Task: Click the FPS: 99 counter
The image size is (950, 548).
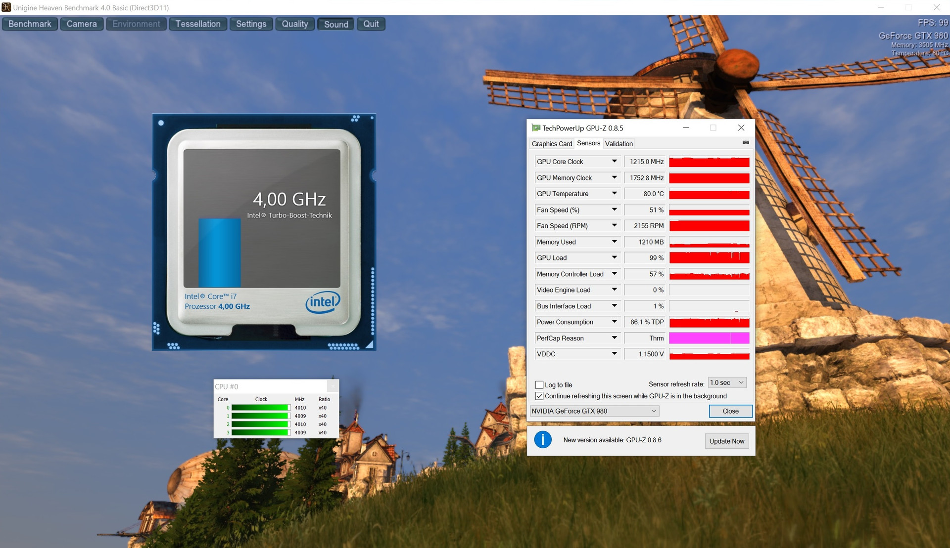Action: pos(933,23)
